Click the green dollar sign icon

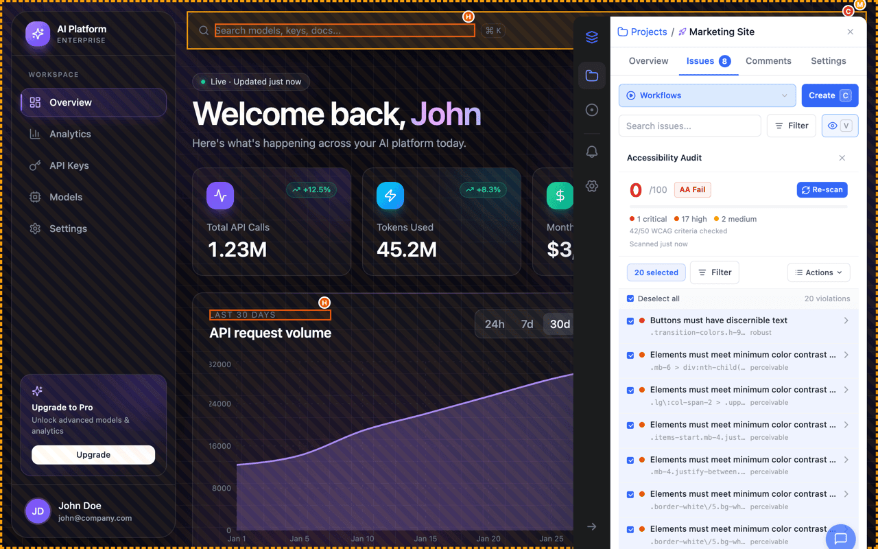click(x=560, y=196)
